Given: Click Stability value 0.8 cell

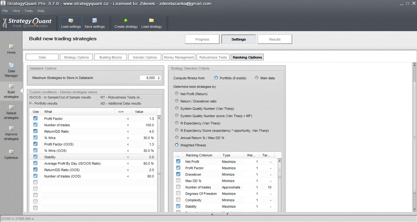Looking at the screenshot, I should click(144, 157).
